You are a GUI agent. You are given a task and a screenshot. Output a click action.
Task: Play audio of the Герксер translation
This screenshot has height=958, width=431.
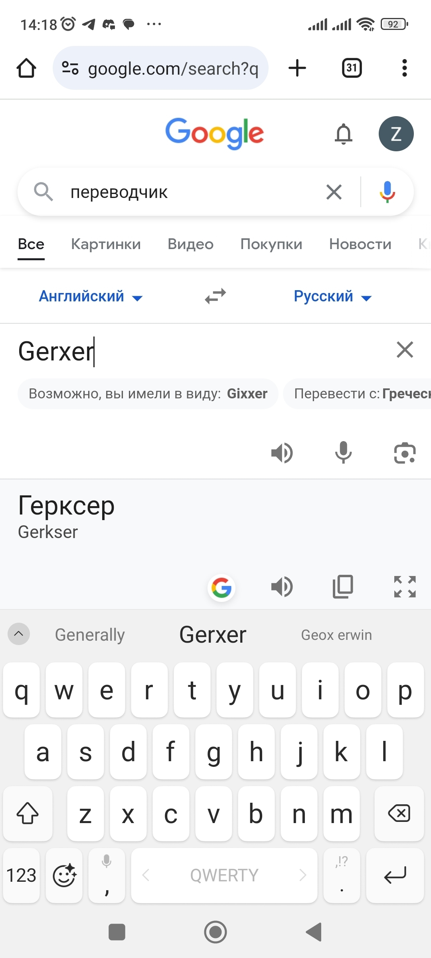(282, 587)
